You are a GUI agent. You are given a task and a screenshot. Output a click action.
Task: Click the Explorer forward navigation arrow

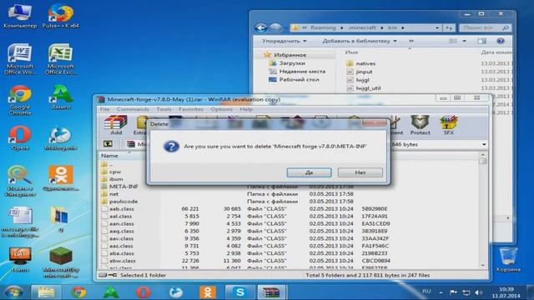(x=275, y=27)
